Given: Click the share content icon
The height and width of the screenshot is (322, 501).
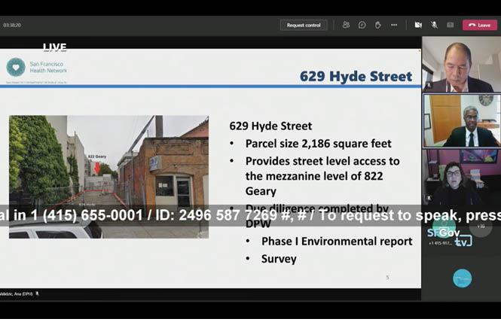Looking at the screenshot, I should pos(451,25).
